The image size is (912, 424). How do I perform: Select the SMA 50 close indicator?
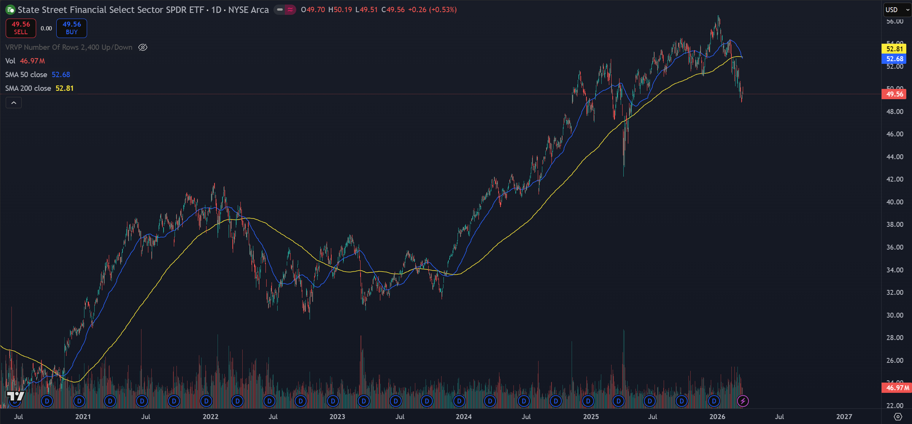pyautogui.click(x=26, y=74)
